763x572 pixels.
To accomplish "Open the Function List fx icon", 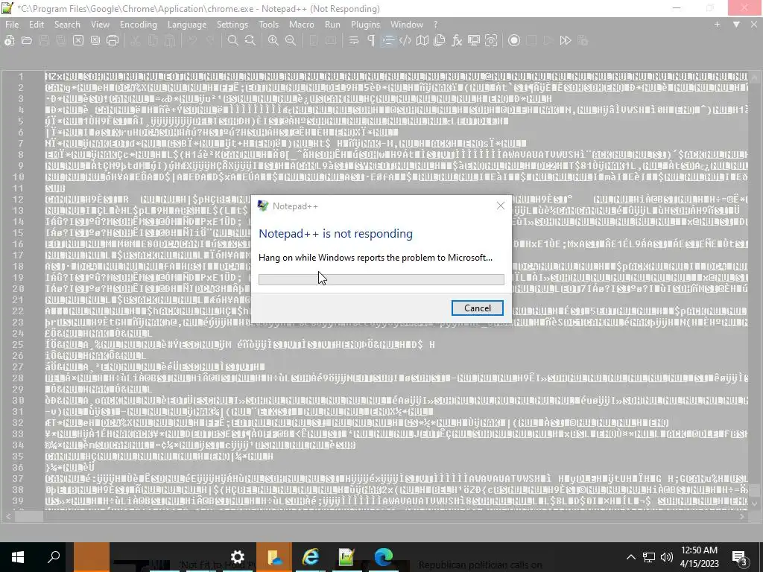I will [x=457, y=41].
